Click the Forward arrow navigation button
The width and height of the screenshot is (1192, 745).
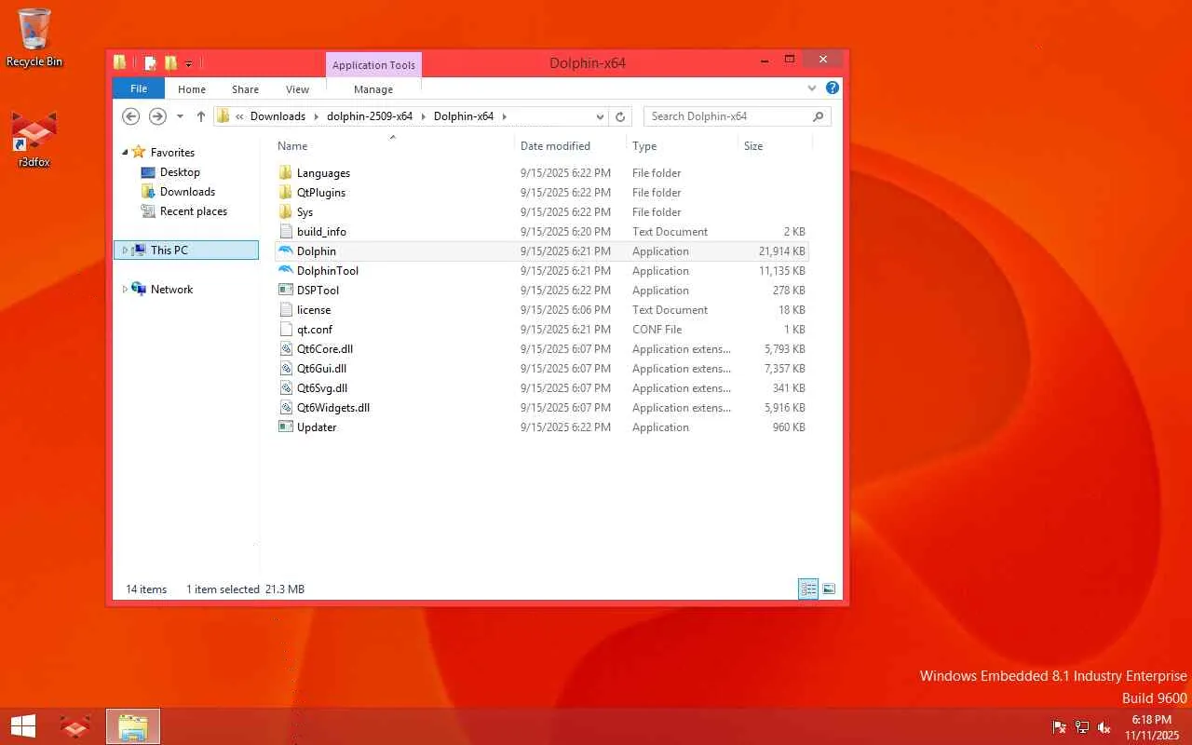[157, 116]
